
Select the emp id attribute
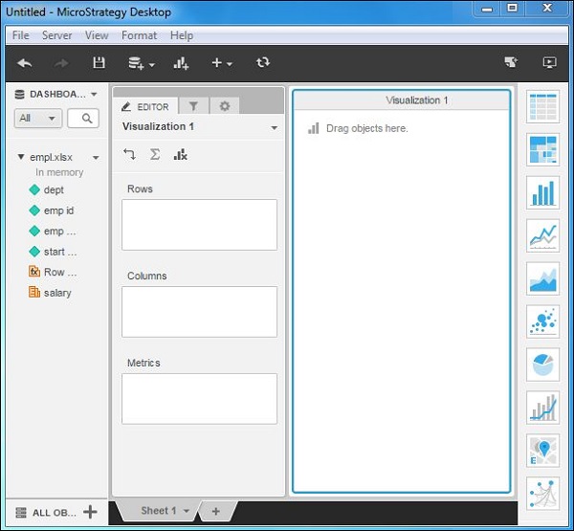[52, 210]
